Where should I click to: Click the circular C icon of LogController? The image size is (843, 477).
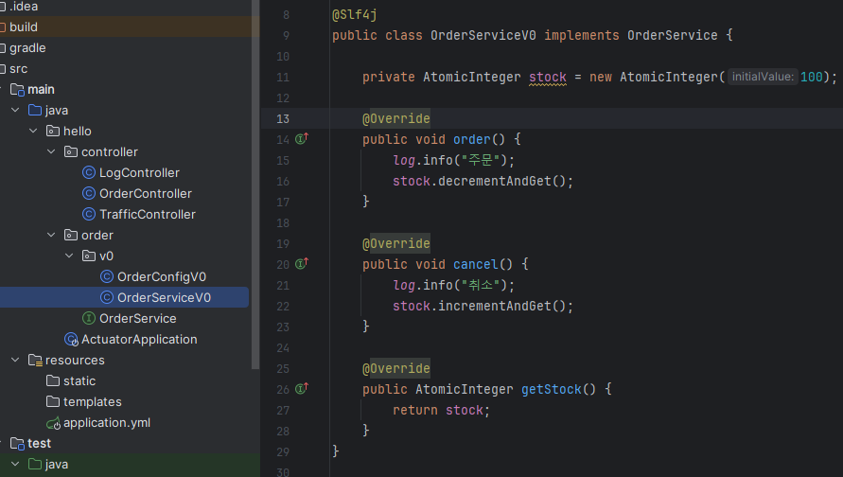coord(89,172)
